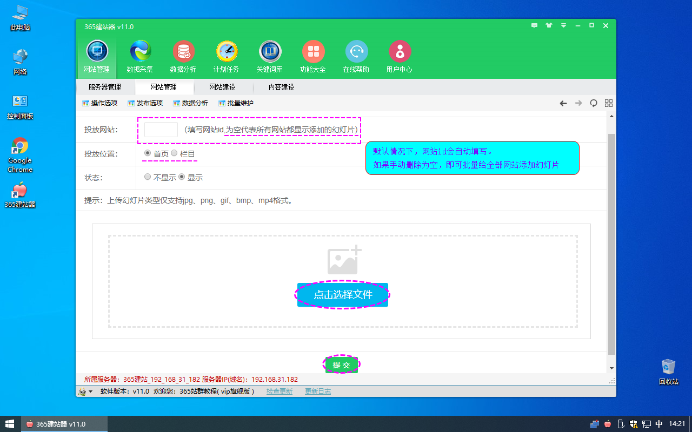Click the USB safely remove tray icon
This screenshot has width=692, height=432.
pyautogui.click(x=621, y=424)
